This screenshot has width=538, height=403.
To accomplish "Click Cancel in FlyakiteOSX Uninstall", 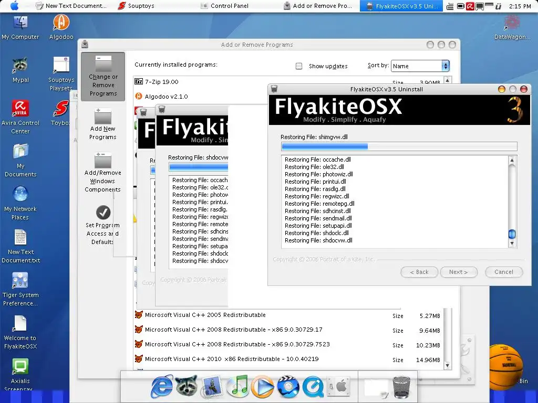I will [x=504, y=272].
